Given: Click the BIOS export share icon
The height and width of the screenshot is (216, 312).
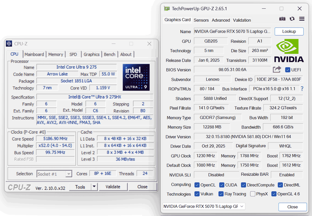Looking at the screenshot, I should pyautogui.click(x=277, y=70).
